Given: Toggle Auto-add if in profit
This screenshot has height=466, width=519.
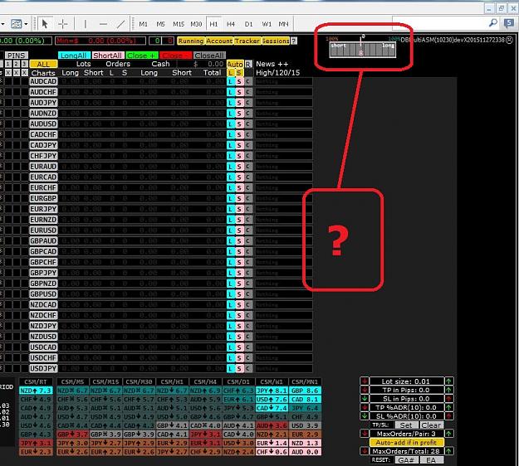Looking at the screenshot, I should tap(406, 442).
